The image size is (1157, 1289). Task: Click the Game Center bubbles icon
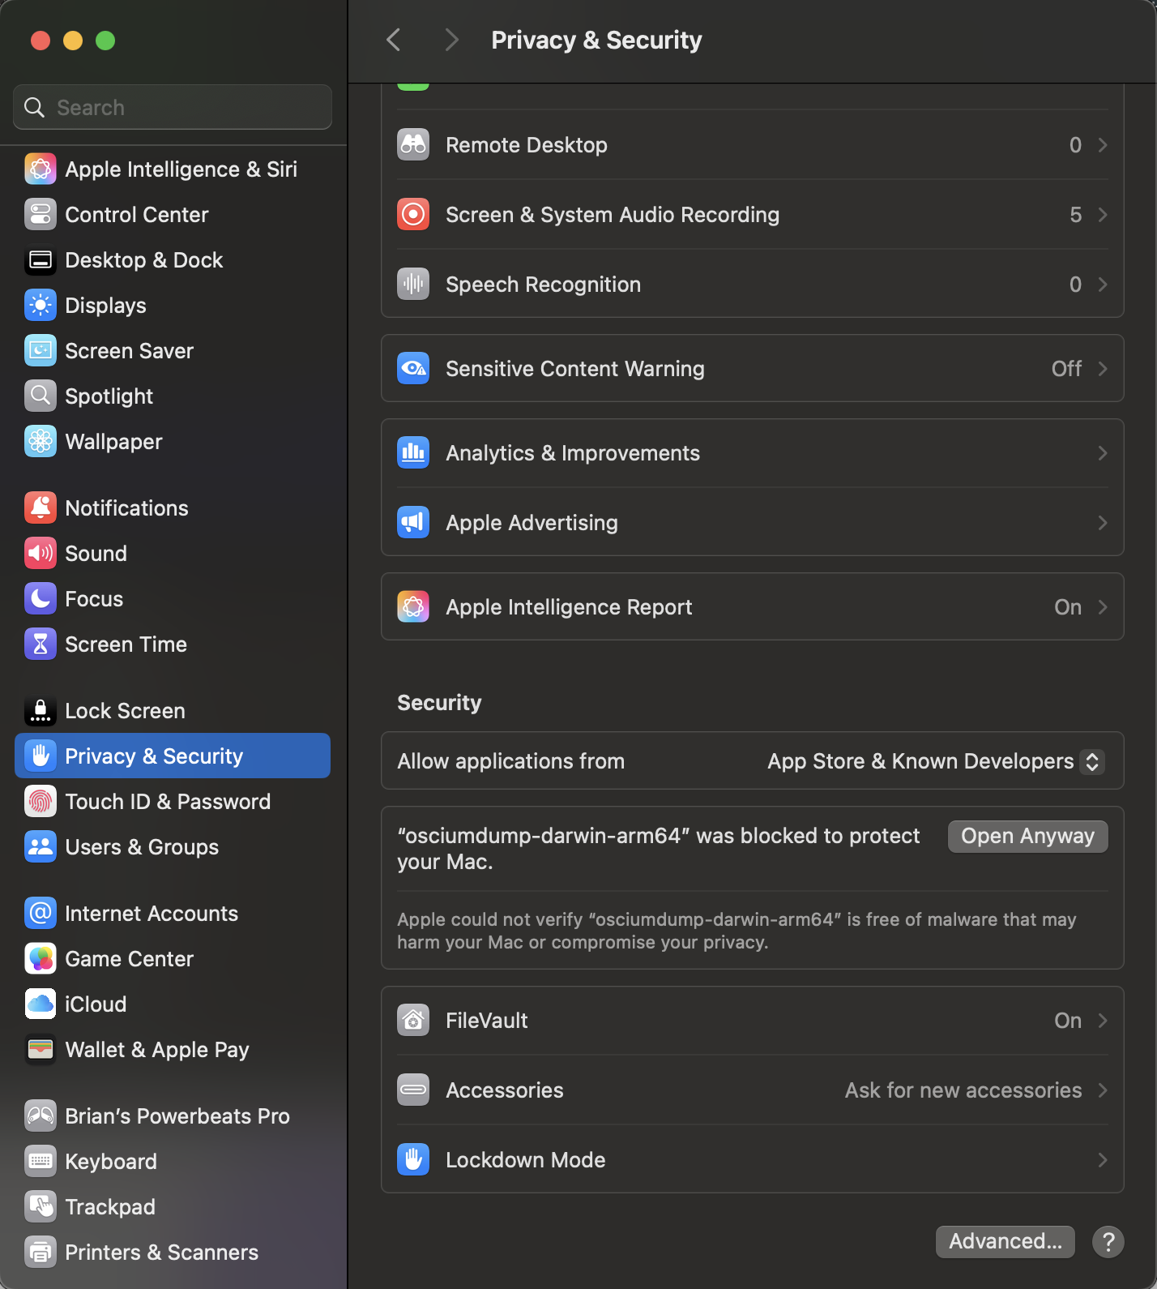pos(41,959)
